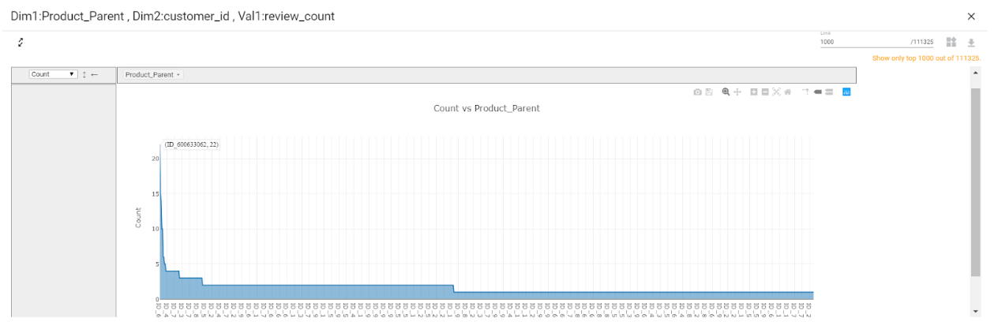The width and height of the screenshot is (994, 333).
Task: Reset axes with the home icon
Action: click(x=787, y=92)
